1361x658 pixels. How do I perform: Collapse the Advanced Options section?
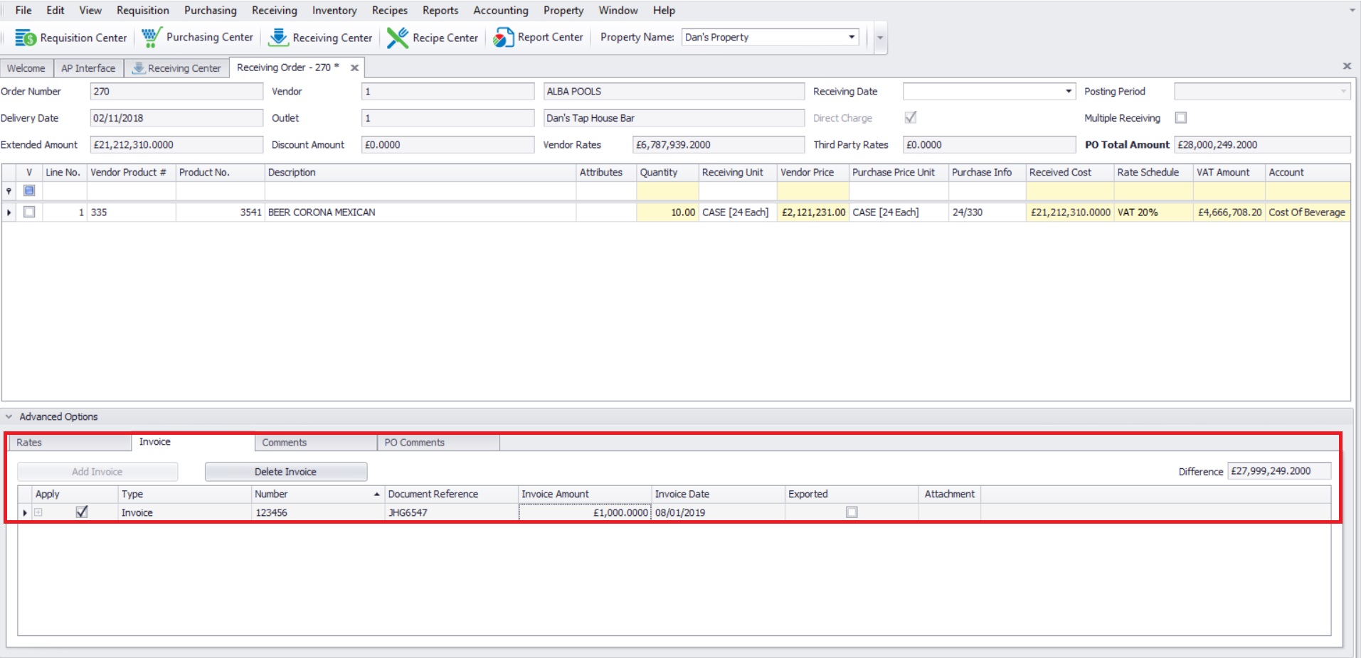click(9, 416)
